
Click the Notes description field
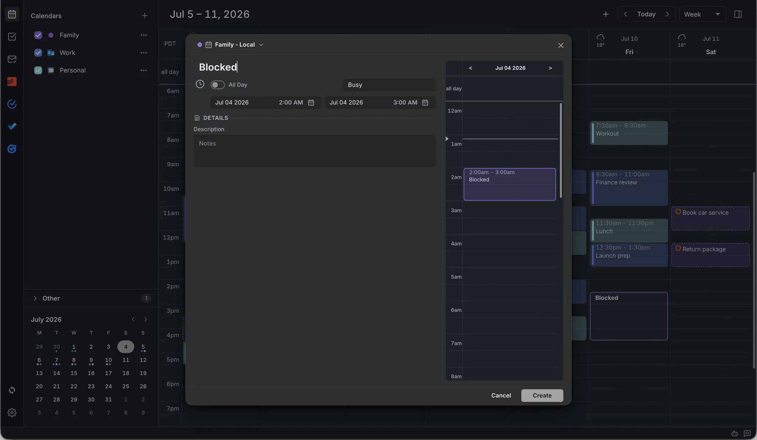(314, 151)
